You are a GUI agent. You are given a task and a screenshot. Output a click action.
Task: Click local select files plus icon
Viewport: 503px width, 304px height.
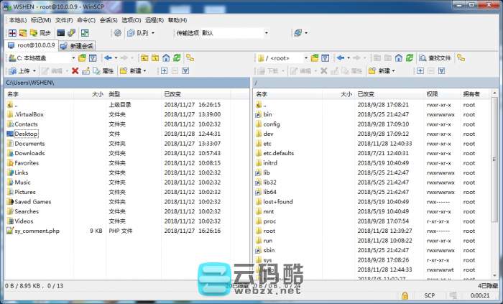tap(164, 71)
